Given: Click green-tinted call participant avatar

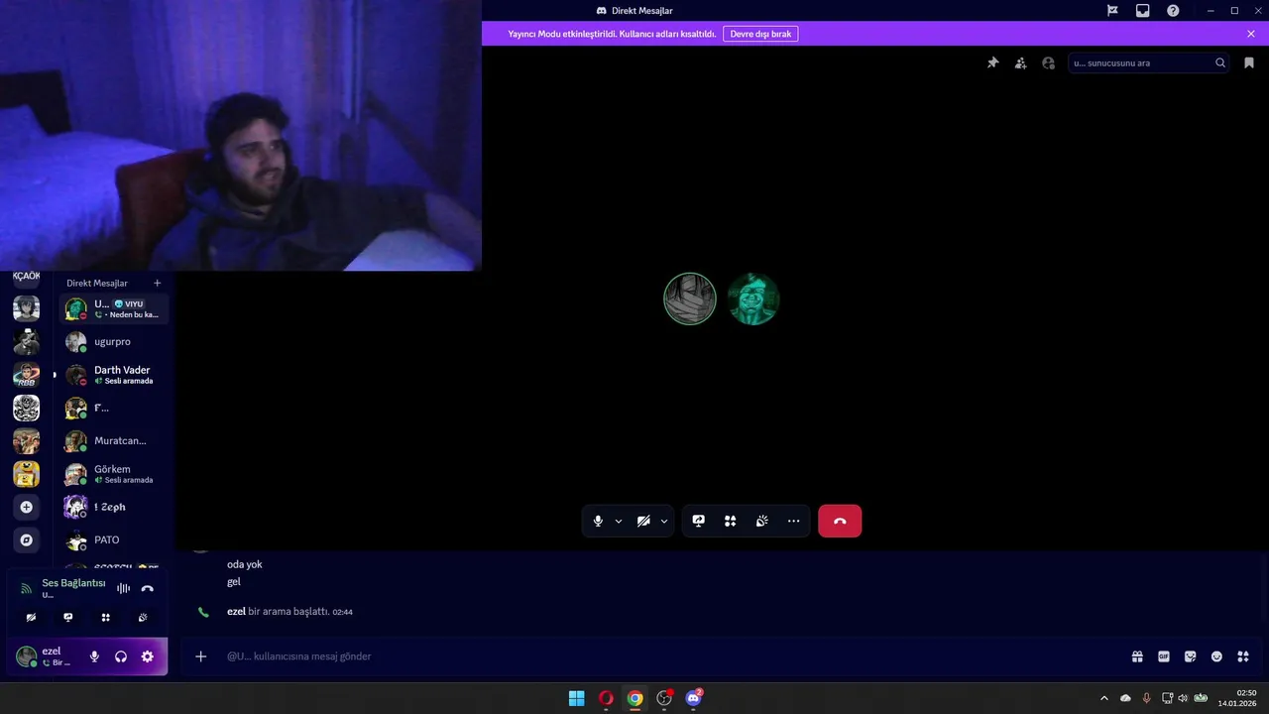Looking at the screenshot, I should click(x=753, y=298).
